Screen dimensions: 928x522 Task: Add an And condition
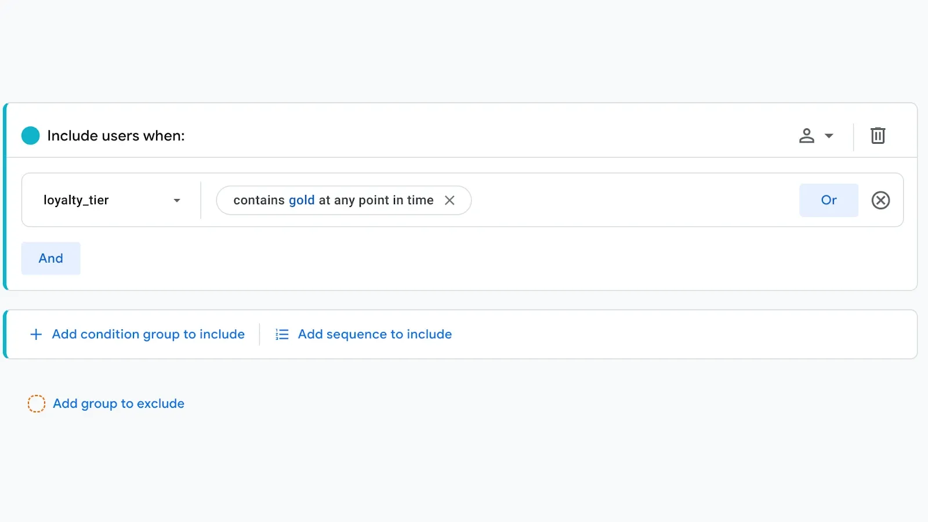click(51, 258)
